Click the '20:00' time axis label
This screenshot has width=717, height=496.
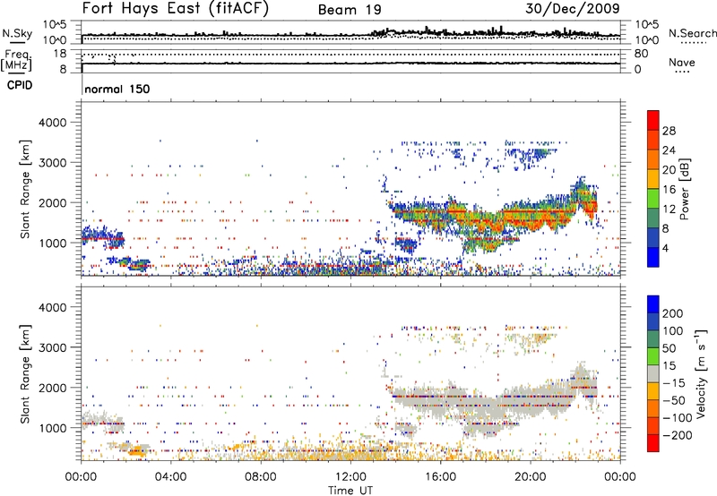click(530, 477)
